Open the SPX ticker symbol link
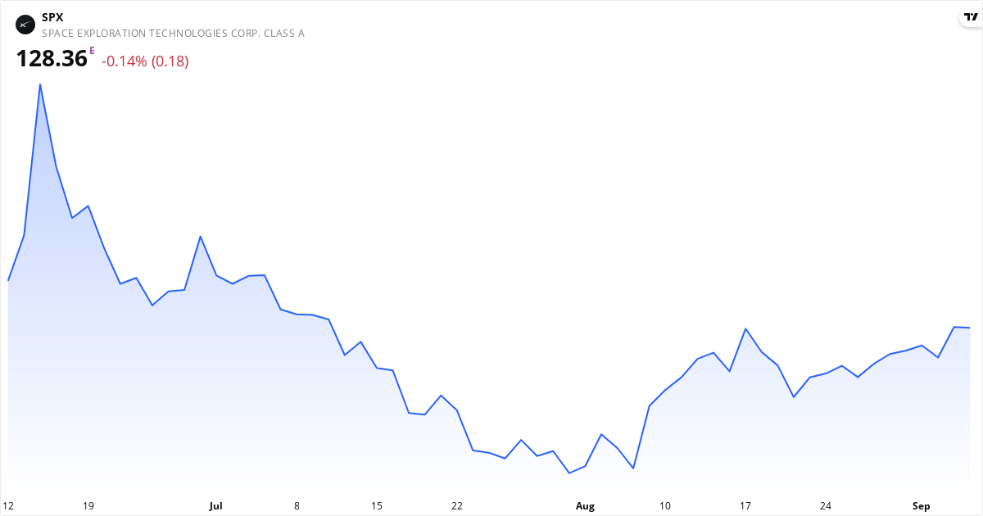983x516 pixels. [x=52, y=17]
